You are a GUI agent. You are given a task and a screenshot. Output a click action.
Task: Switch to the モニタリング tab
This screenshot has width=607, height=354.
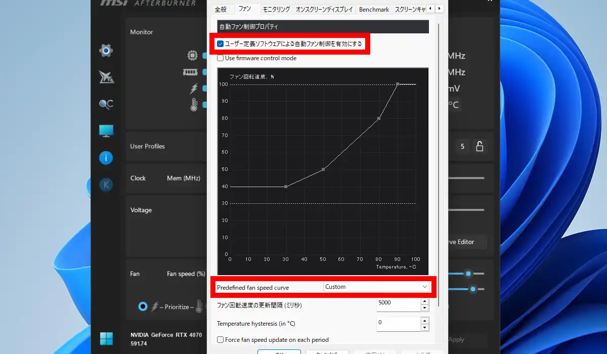[276, 9]
